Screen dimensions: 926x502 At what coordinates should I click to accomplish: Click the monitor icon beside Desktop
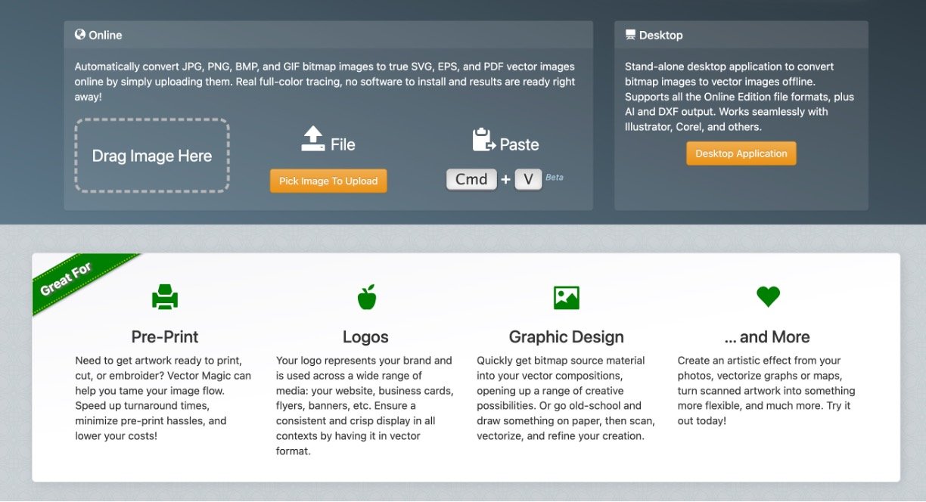click(x=630, y=35)
